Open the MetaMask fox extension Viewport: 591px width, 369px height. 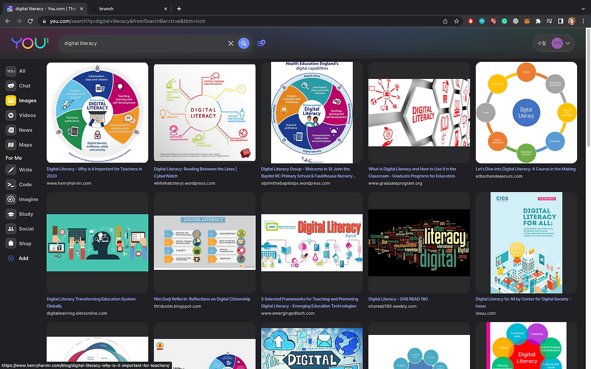coord(527,21)
